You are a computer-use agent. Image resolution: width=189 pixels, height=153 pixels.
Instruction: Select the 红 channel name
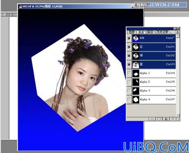click(x=141, y=47)
